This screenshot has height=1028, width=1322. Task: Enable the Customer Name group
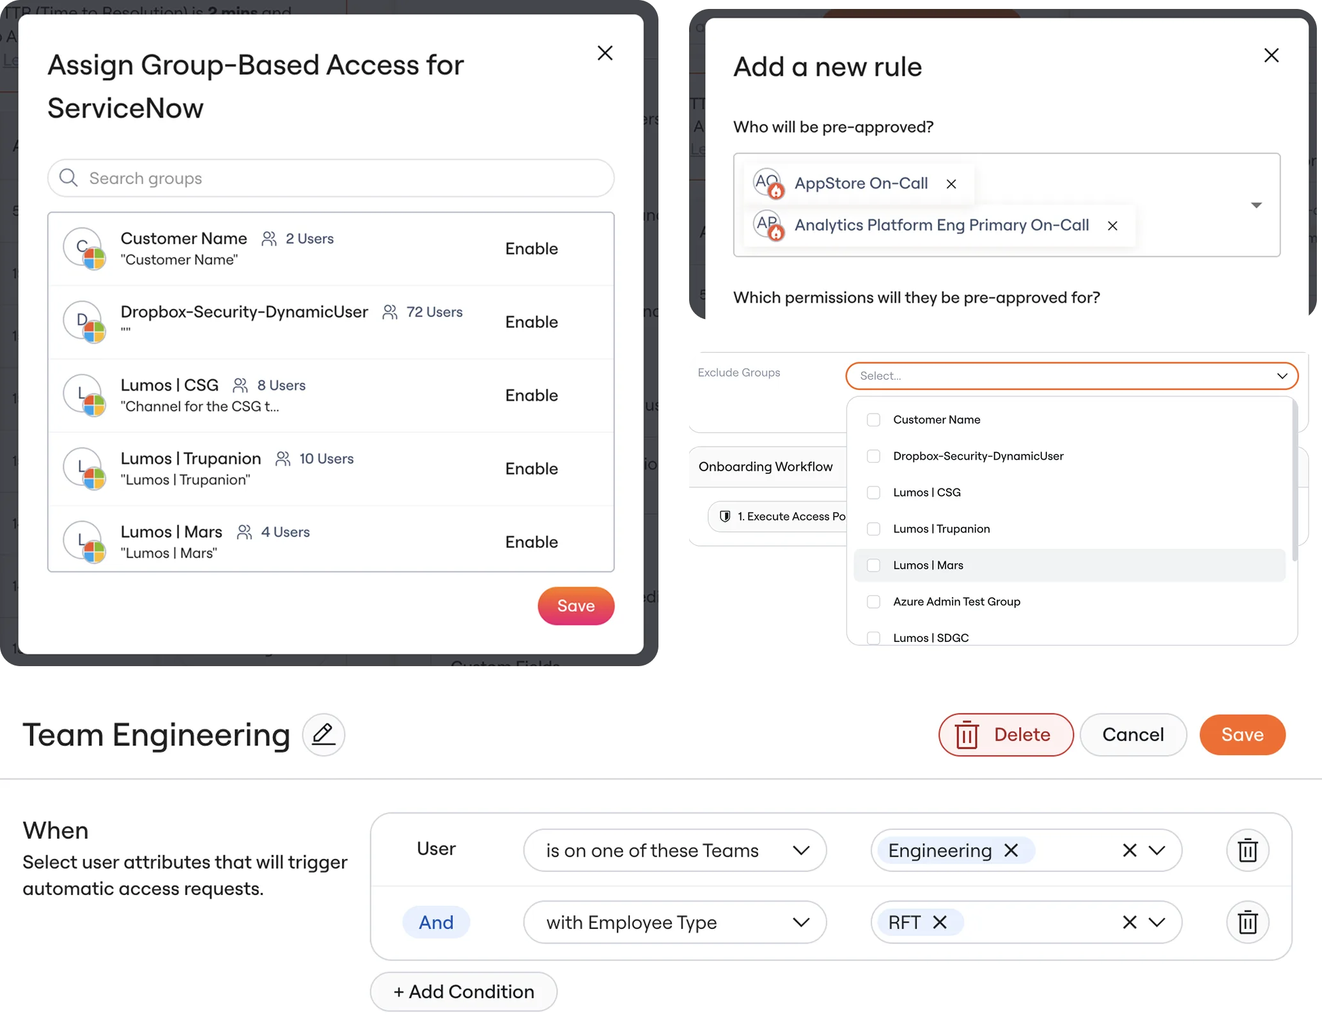(531, 249)
